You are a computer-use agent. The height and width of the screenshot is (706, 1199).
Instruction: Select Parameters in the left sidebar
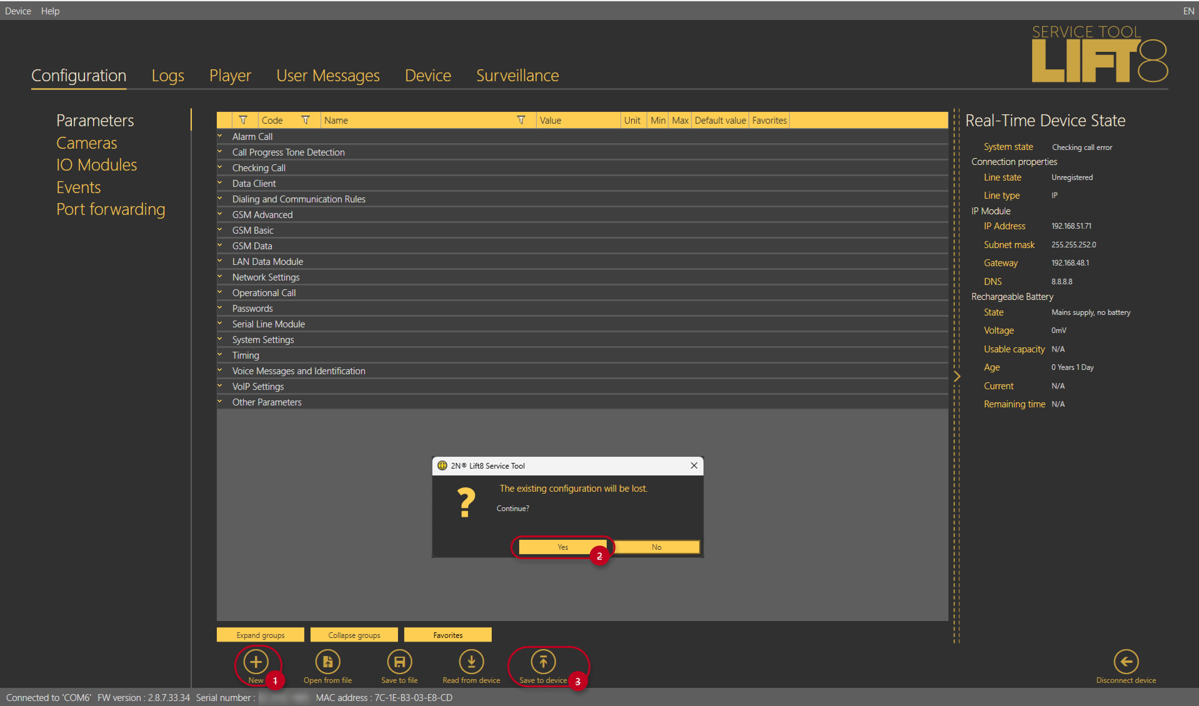pyautogui.click(x=95, y=120)
